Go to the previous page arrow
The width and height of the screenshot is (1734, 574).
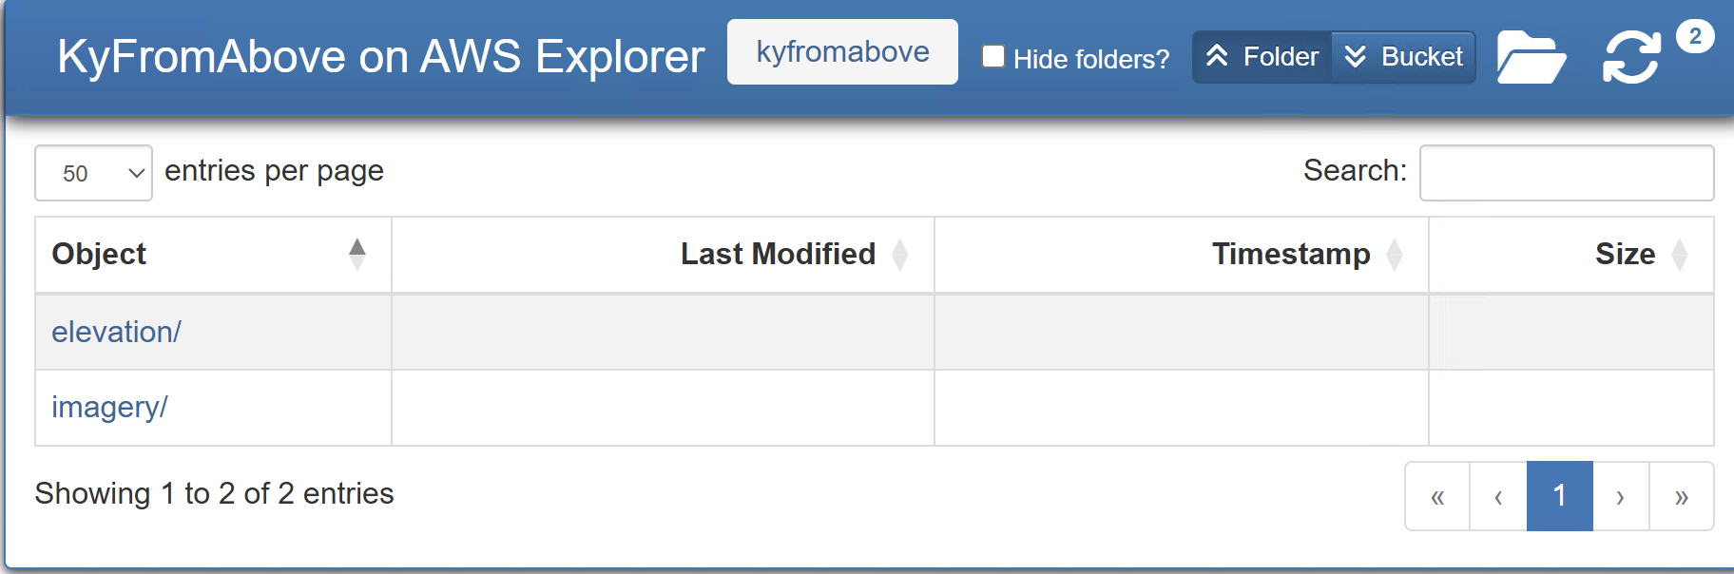coord(1498,496)
